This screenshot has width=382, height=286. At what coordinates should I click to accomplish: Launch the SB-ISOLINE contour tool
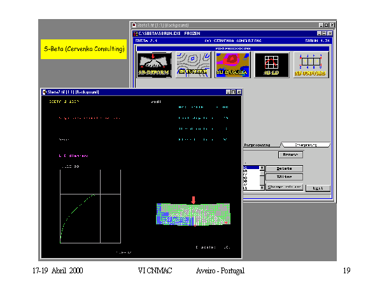(x=192, y=65)
